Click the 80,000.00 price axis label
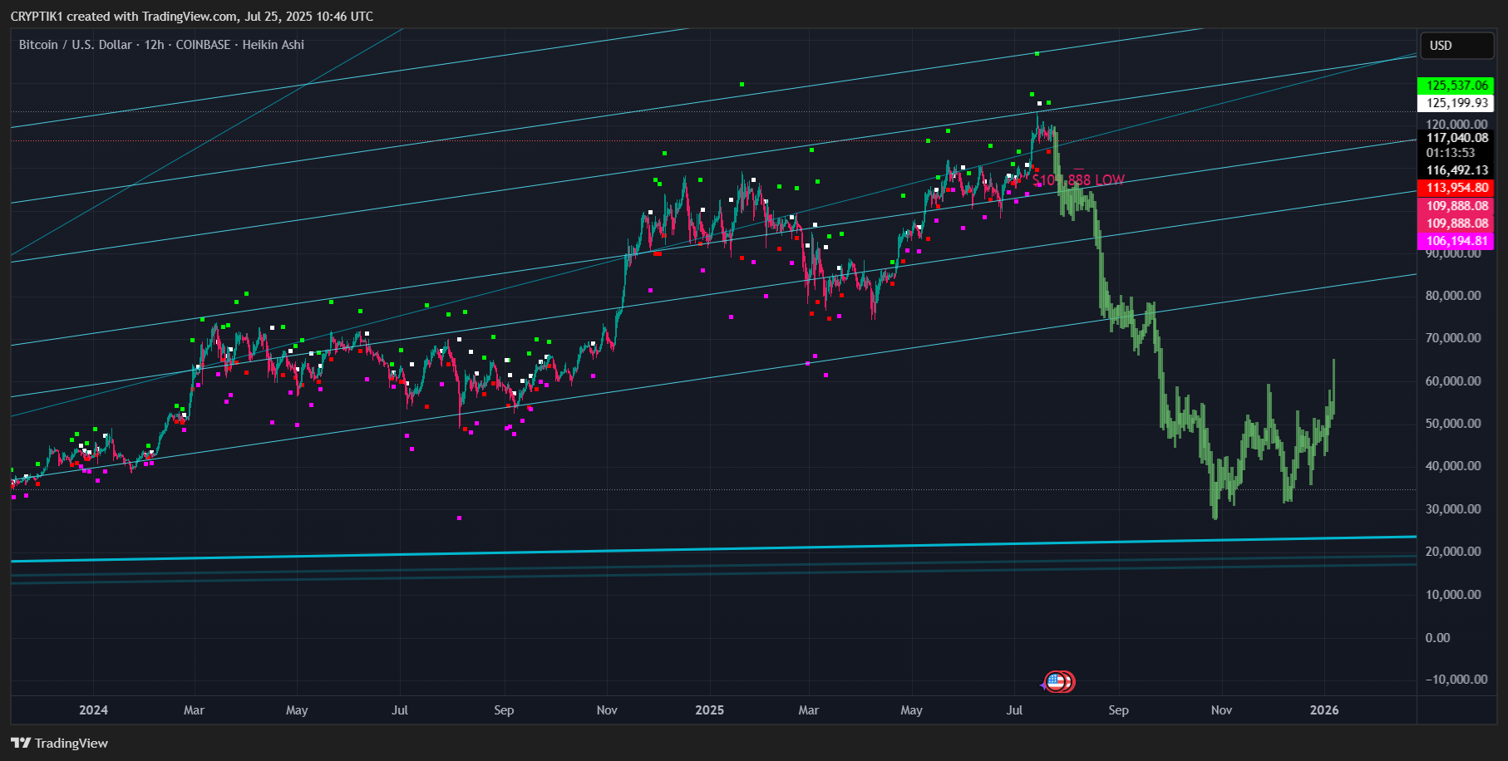Image resolution: width=1508 pixels, height=761 pixels. click(x=1453, y=296)
